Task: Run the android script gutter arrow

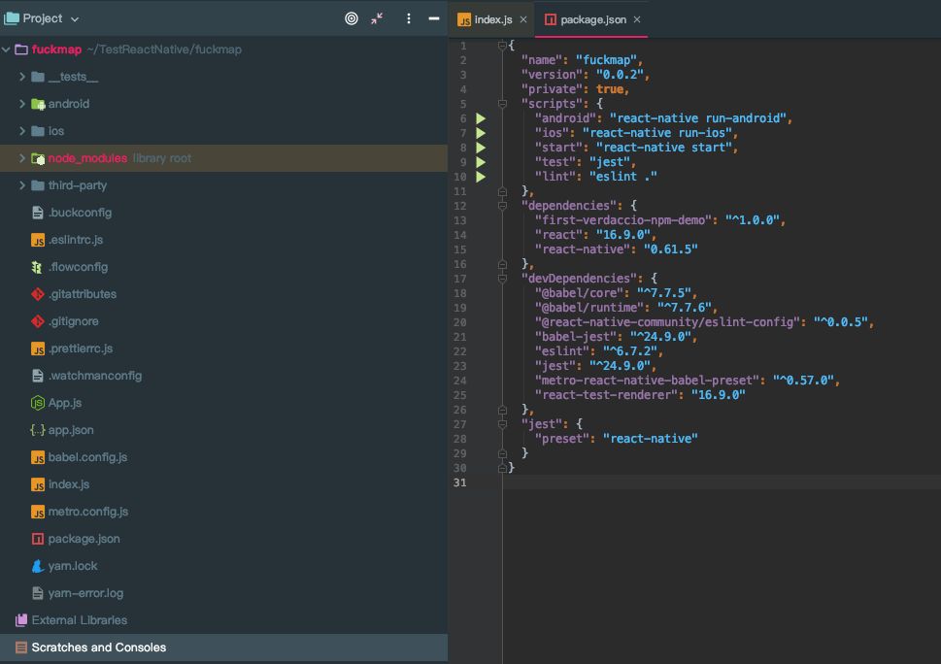Action: tap(481, 118)
